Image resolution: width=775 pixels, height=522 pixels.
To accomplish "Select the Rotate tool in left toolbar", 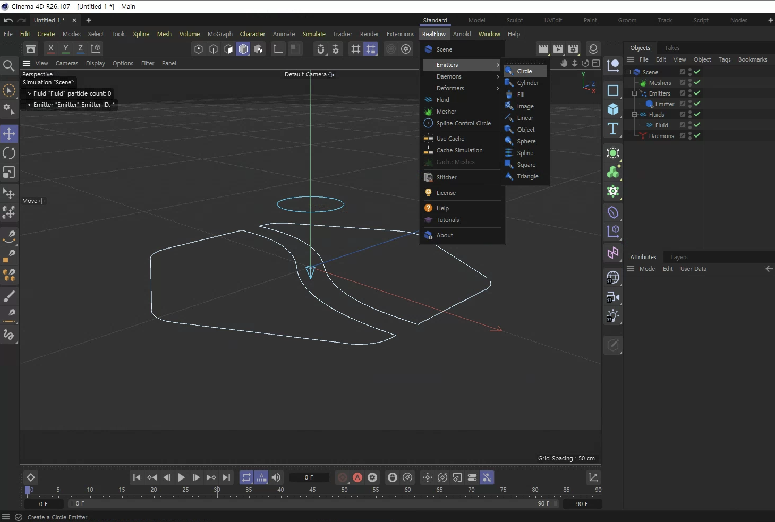I will click(x=9, y=153).
